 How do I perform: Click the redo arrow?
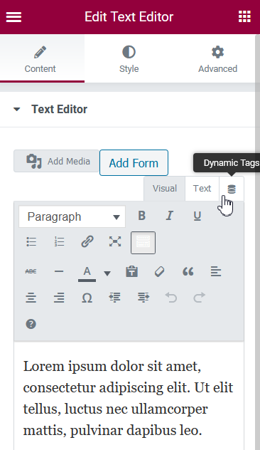point(200,298)
